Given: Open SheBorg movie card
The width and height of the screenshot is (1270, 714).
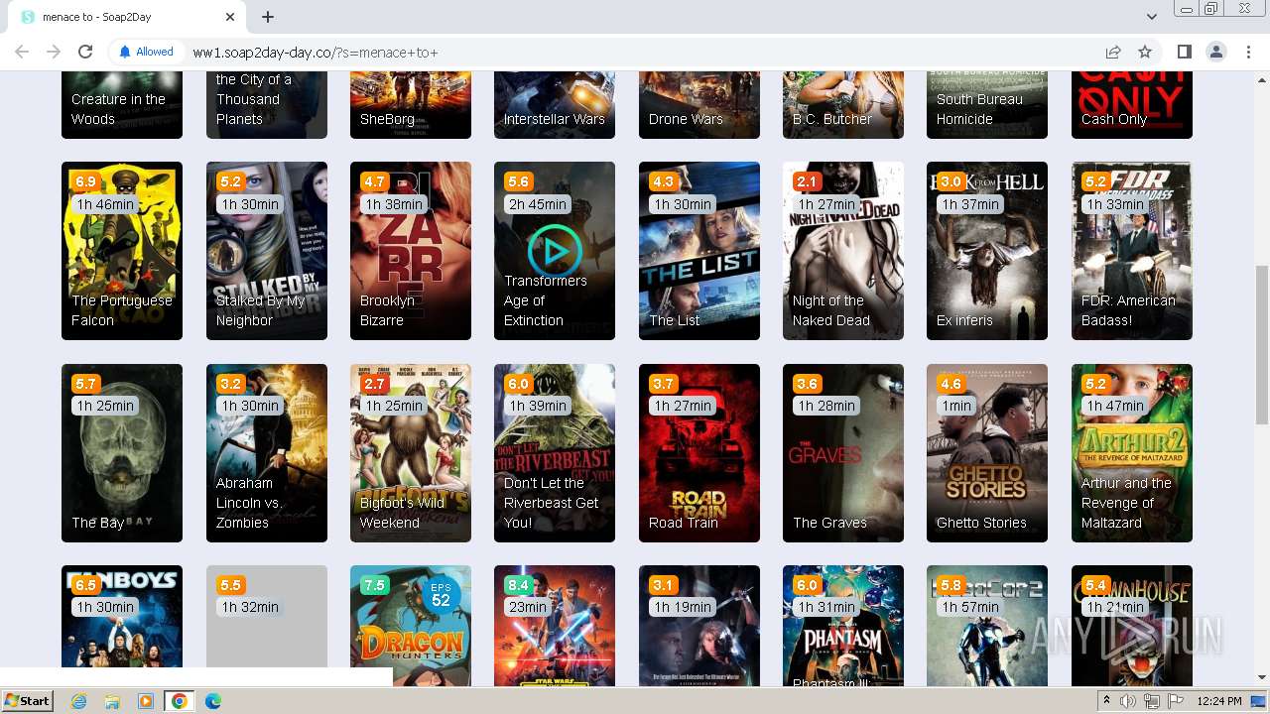Looking at the screenshot, I should (411, 105).
